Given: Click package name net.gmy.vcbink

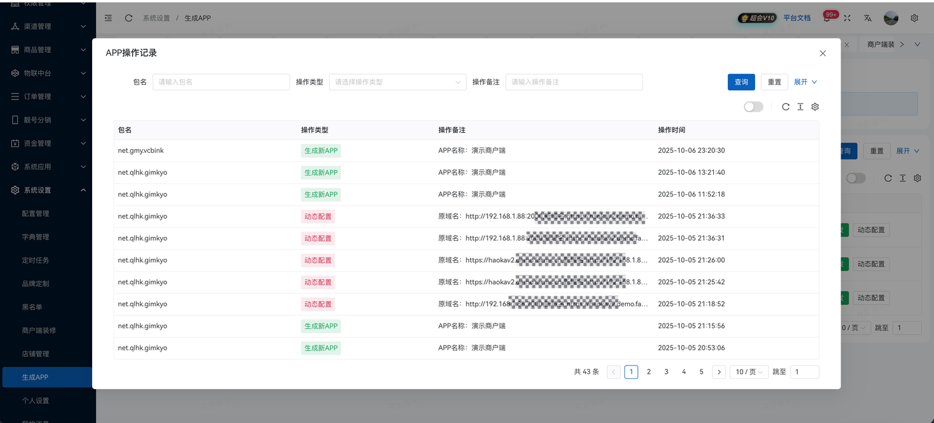Looking at the screenshot, I should pos(141,151).
